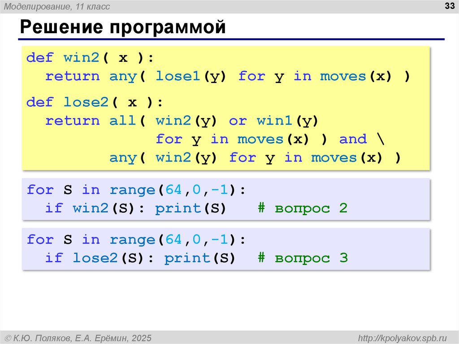459x344 pixels.
Task: Select the "def win2( x ):" line
Action: click(90, 58)
